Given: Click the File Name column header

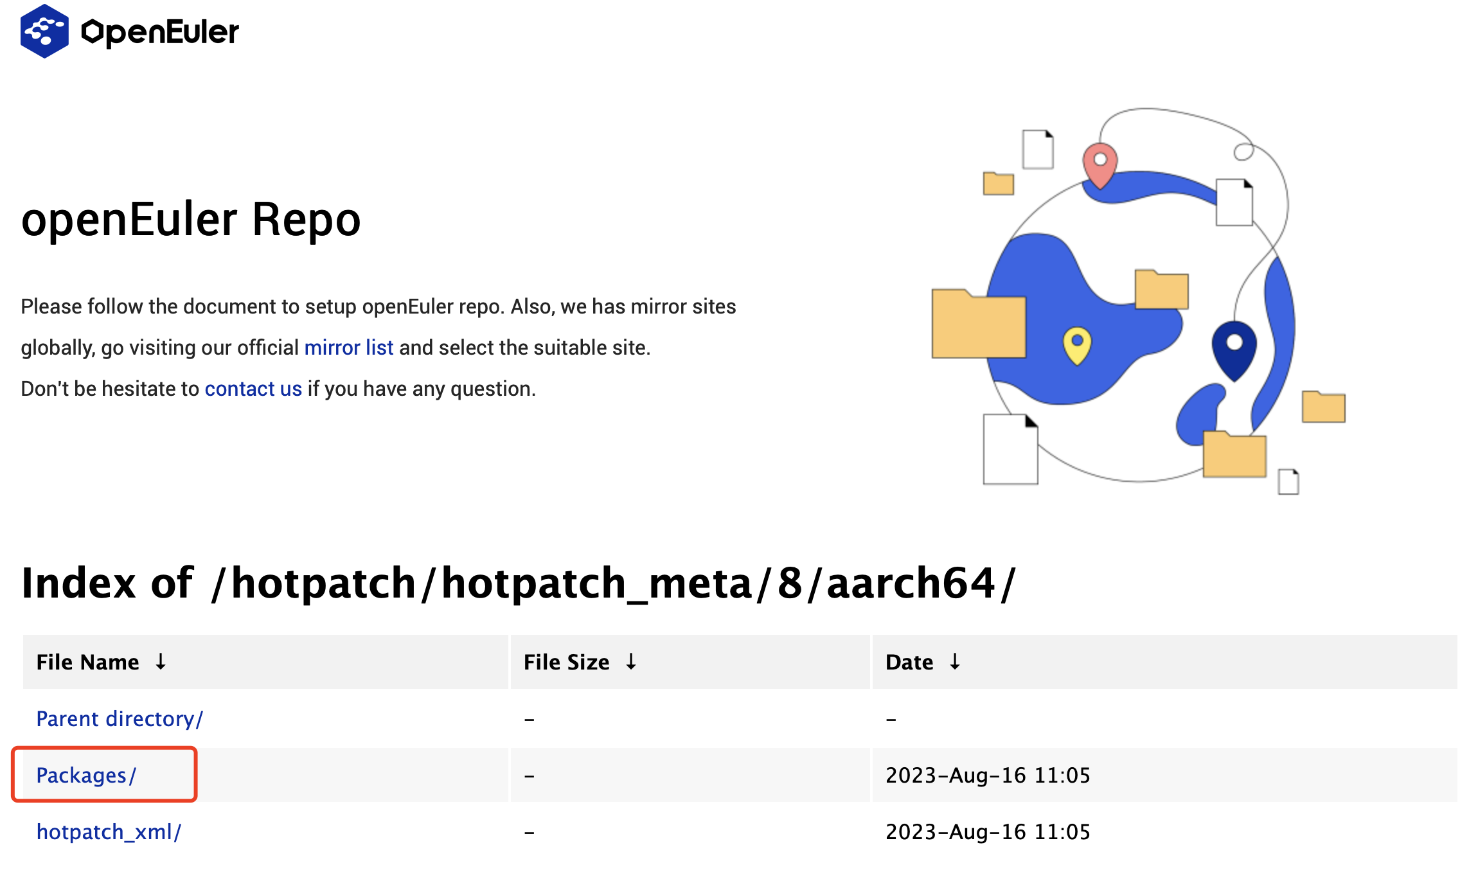Looking at the screenshot, I should pyautogui.click(x=87, y=662).
